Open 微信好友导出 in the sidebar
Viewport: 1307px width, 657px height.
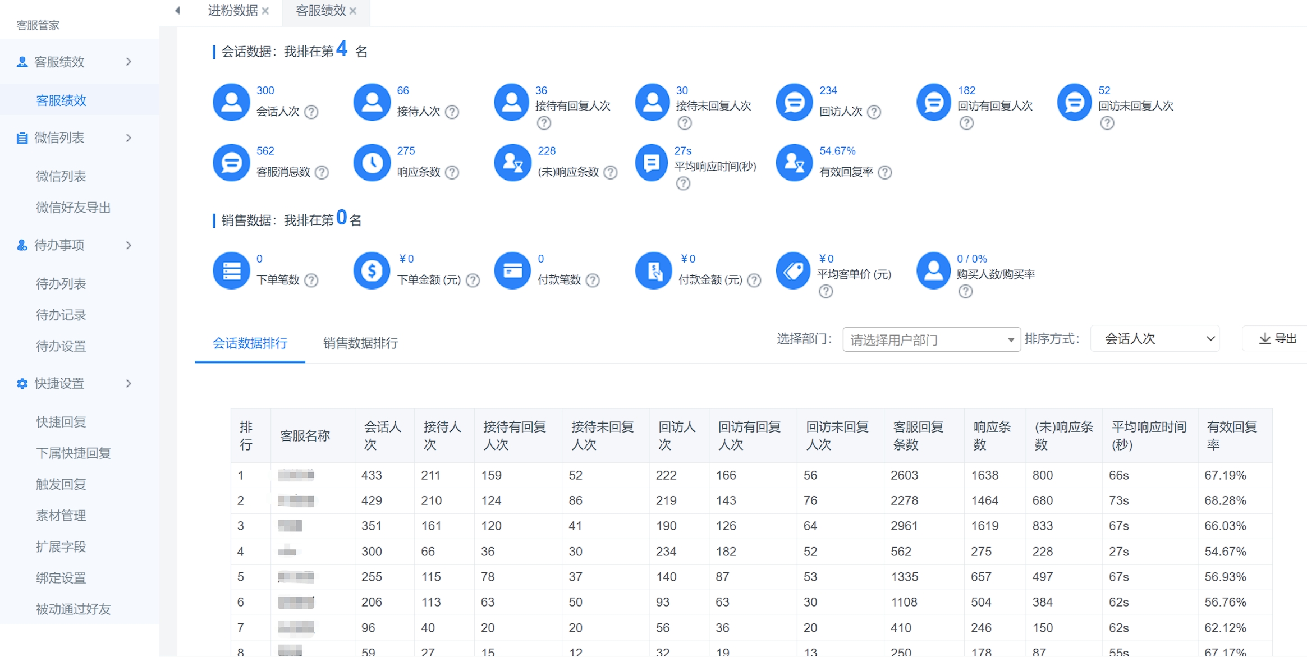click(73, 208)
